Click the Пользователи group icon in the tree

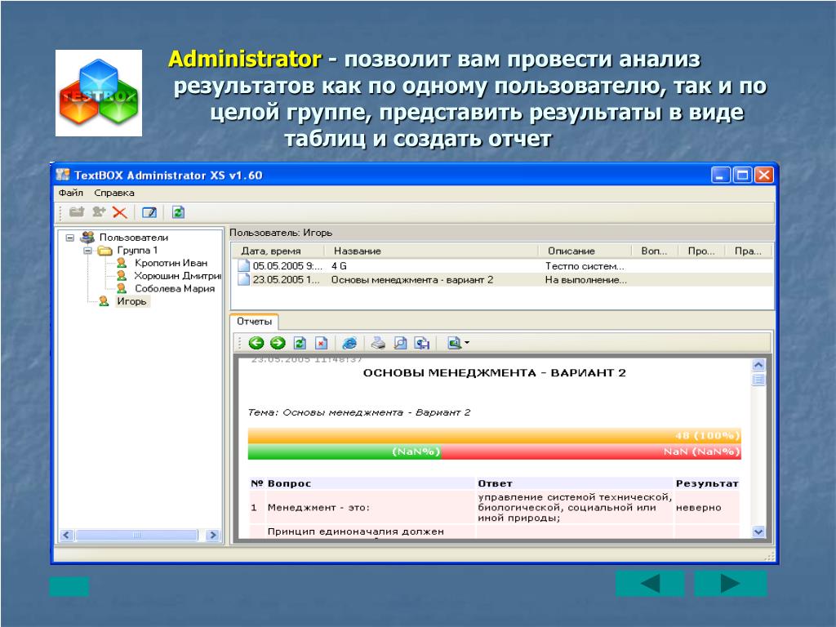87,238
